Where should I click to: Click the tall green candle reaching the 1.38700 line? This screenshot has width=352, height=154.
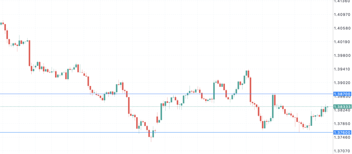tap(273, 106)
